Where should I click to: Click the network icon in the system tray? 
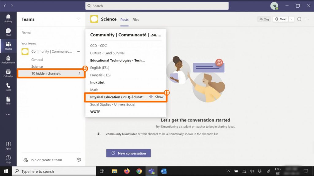pyautogui.click(x=244, y=171)
